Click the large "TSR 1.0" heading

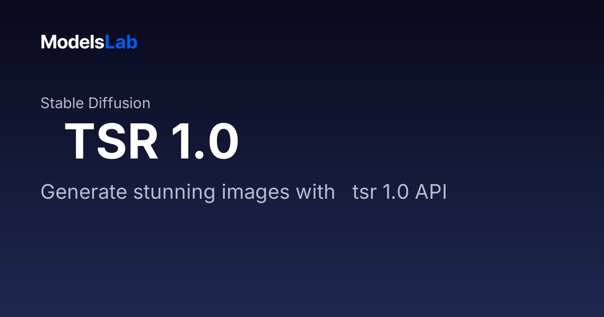click(152, 142)
